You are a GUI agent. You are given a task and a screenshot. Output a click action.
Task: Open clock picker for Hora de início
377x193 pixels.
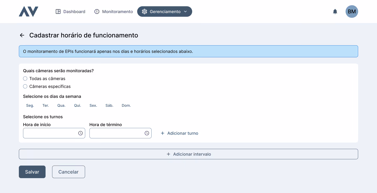point(81,133)
